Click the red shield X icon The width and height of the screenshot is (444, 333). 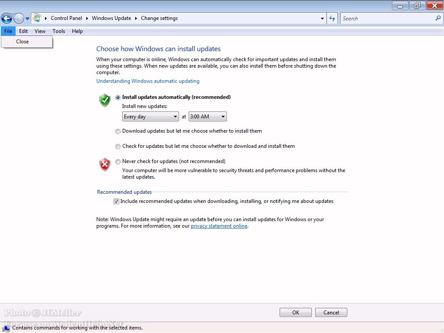(105, 164)
